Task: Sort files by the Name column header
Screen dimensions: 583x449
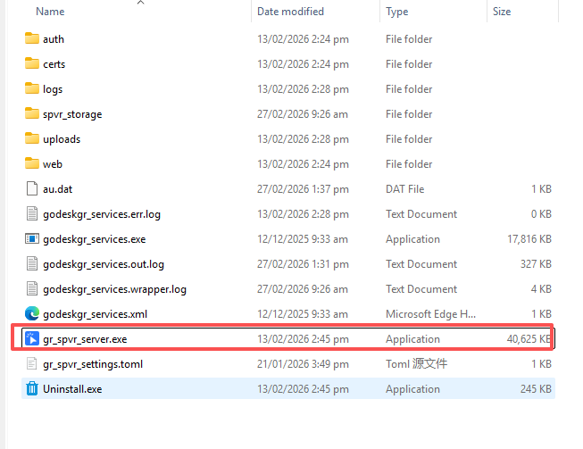Action: click(51, 12)
